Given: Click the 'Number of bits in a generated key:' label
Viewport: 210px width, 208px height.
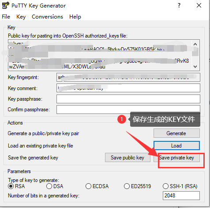Looking at the screenshot, I should tap(44, 196).
